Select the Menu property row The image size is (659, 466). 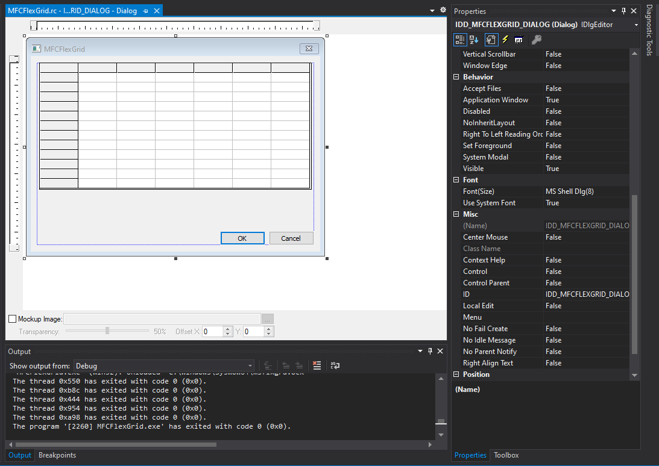(x=541, y=317)
